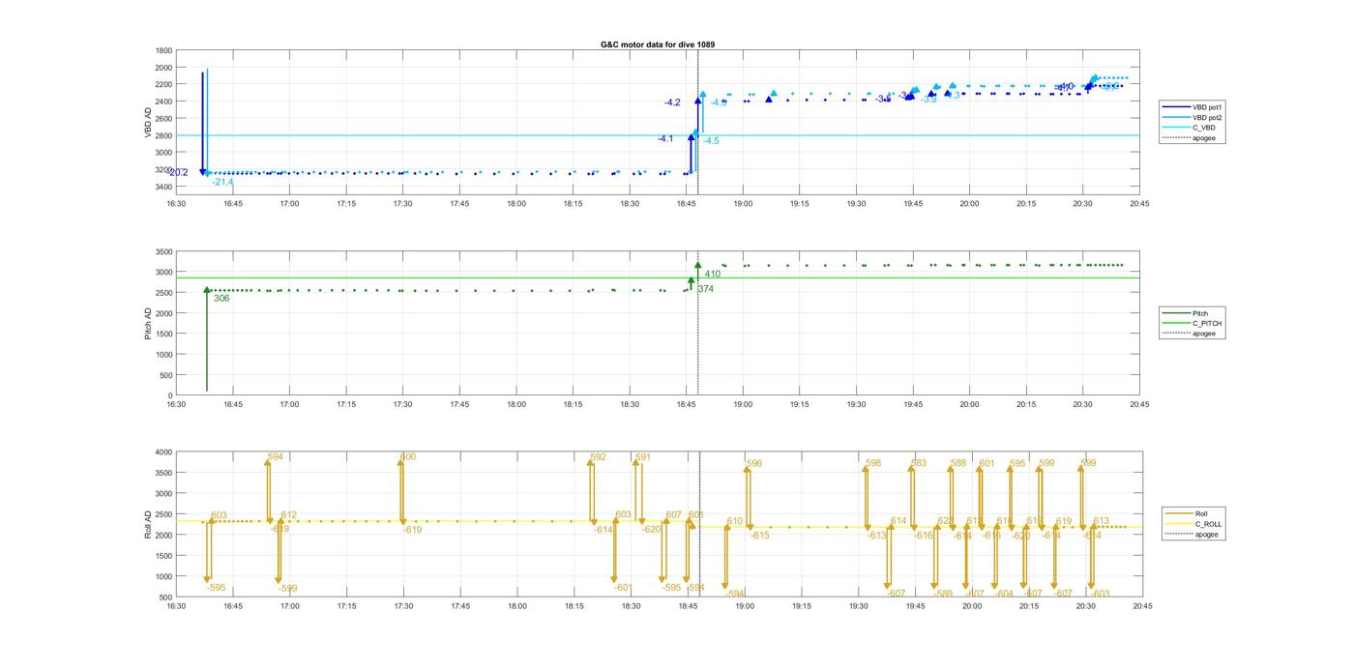1354x670 pixels.
Task: Click the '-615' roll data label
Action: point(760,536)
